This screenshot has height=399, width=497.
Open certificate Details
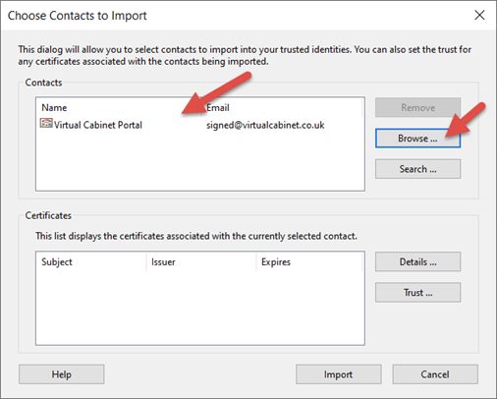tap(417, 261)
